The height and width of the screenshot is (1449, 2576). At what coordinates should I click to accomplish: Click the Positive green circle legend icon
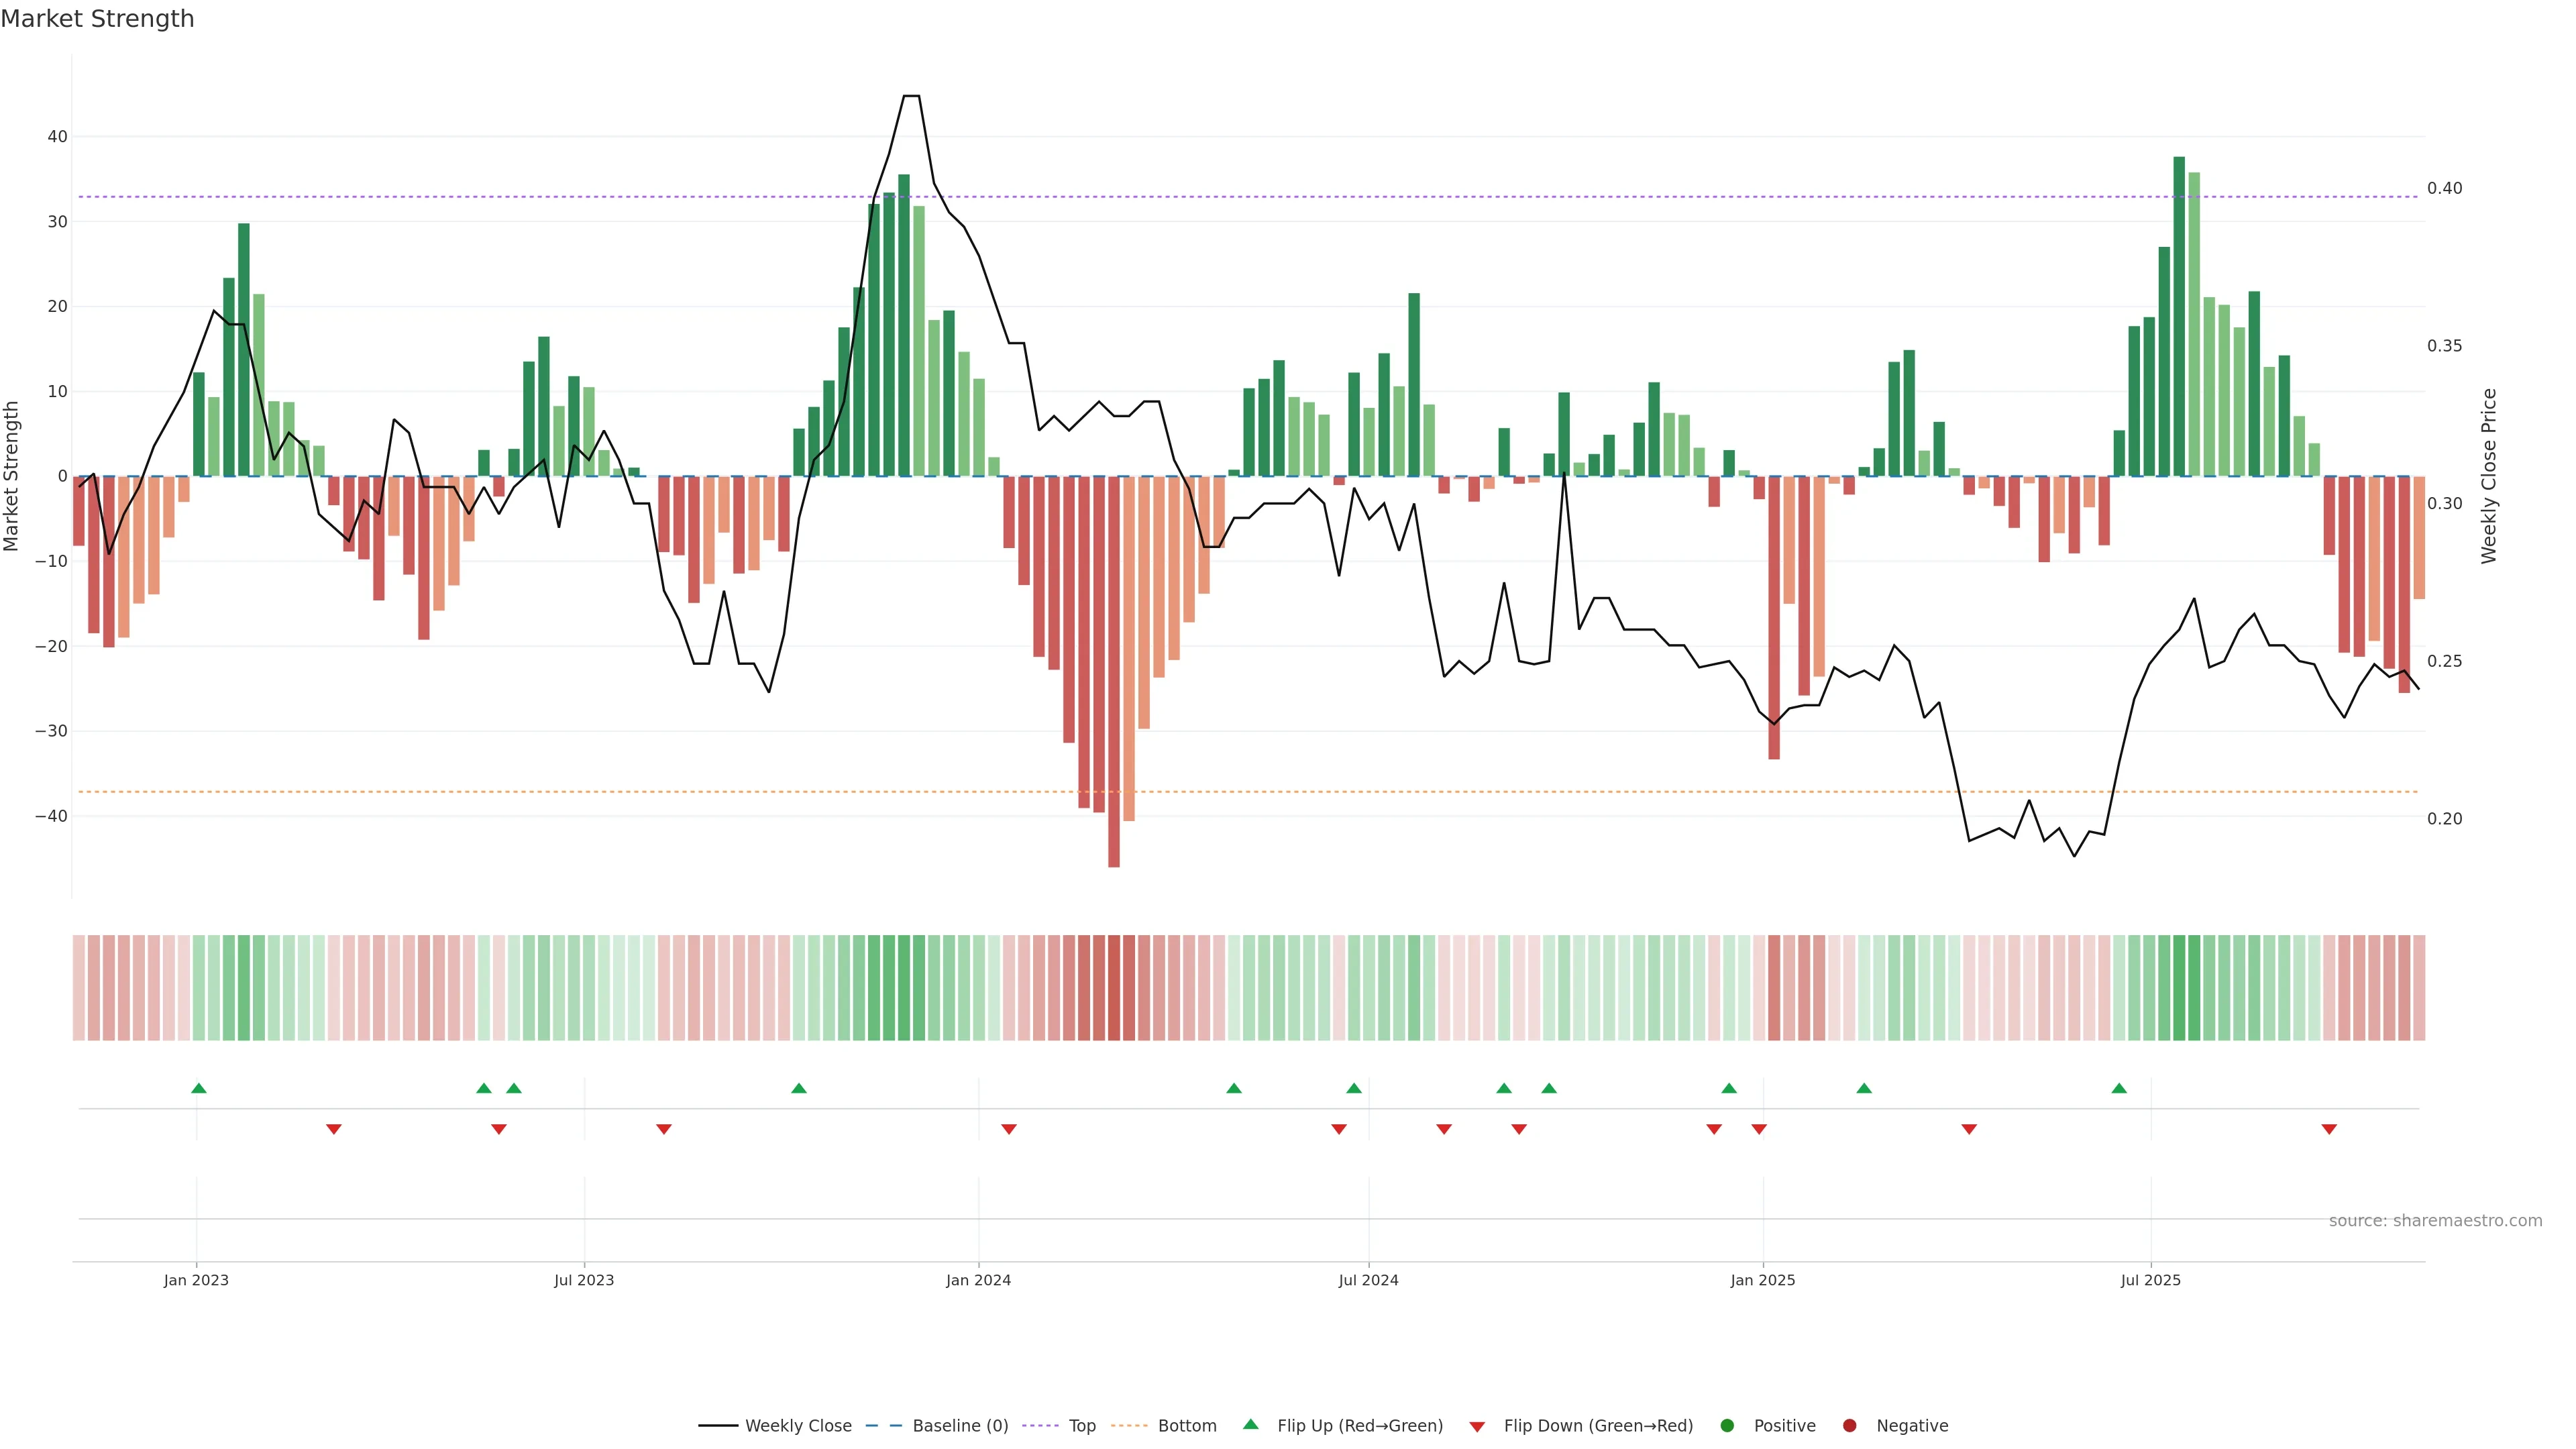pyautogui.click(x=1727, y=1426)
